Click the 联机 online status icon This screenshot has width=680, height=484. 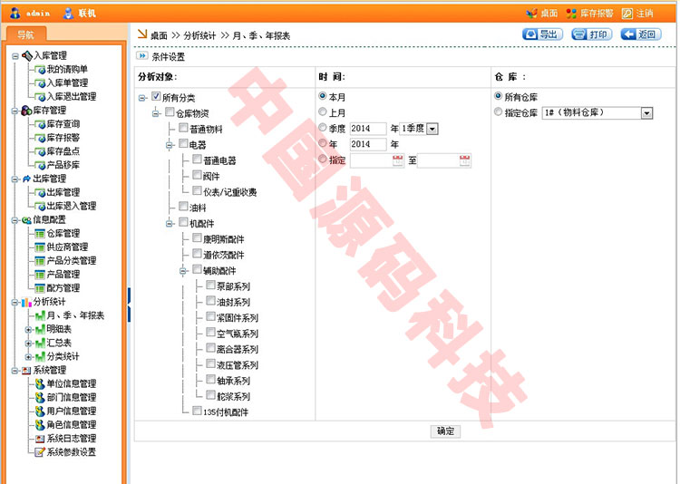pos(68,14)
